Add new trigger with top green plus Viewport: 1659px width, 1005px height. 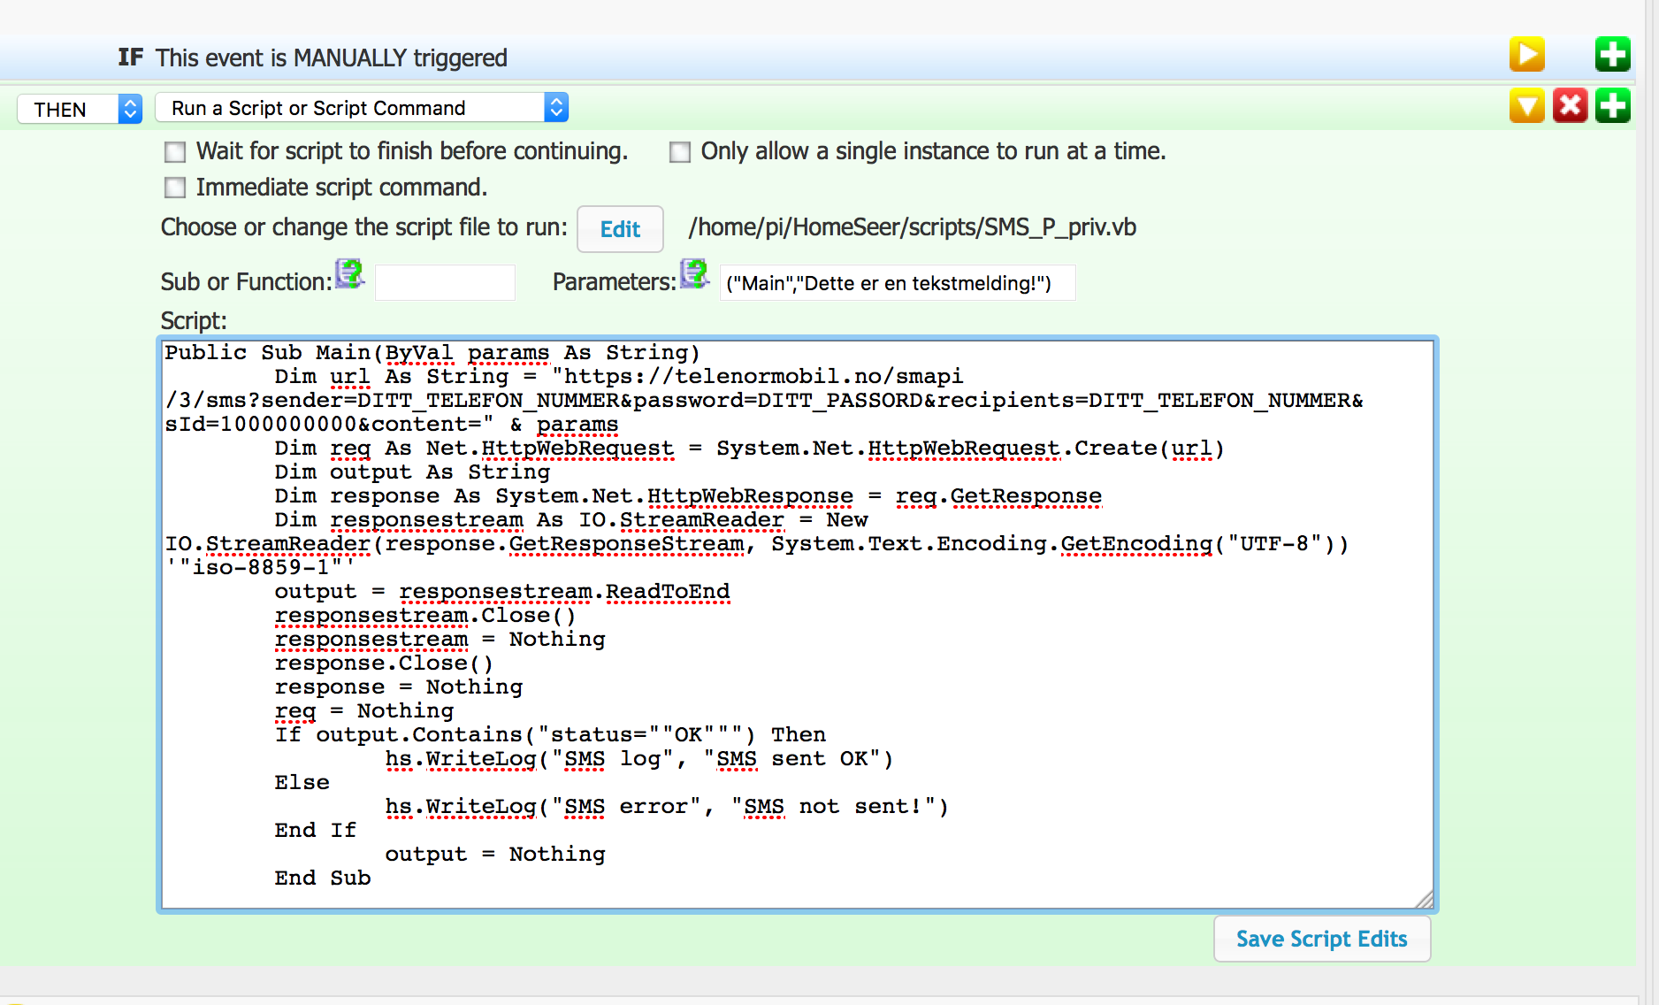click(1612, 55)
